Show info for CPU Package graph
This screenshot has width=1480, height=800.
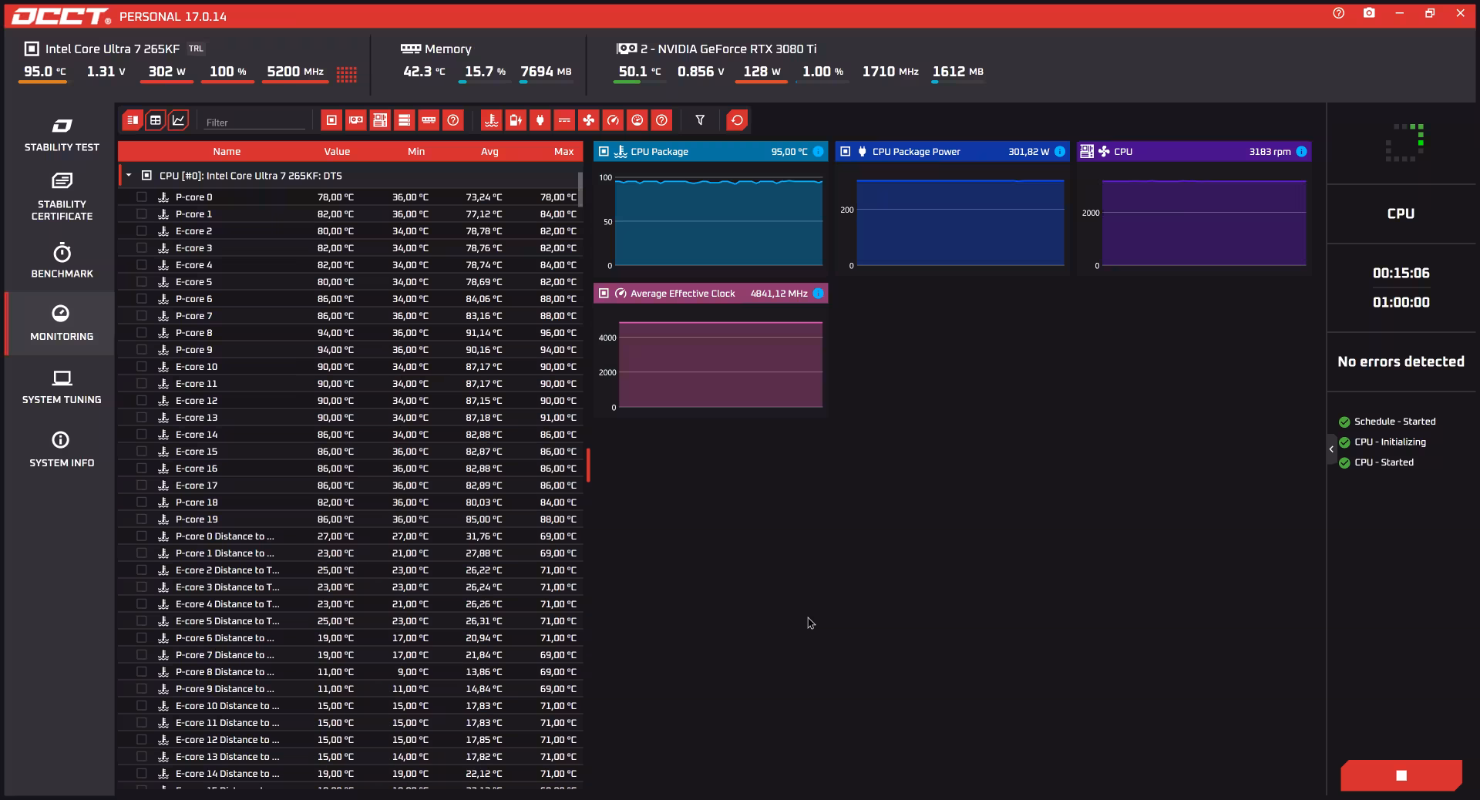pyautogui.click(x=818, y=152)
